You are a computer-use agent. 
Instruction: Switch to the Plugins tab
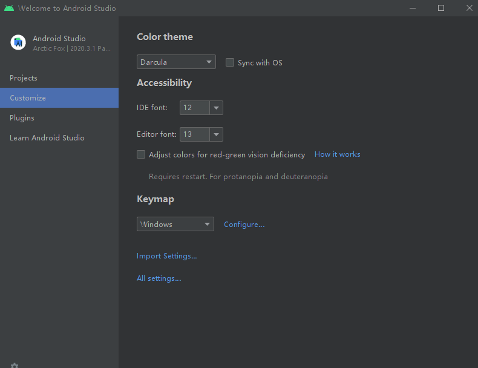[59, 117]
